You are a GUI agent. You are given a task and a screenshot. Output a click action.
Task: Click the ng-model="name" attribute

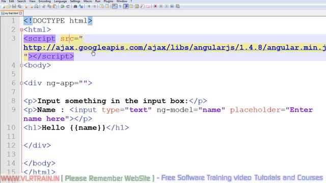tap(191, 110)
